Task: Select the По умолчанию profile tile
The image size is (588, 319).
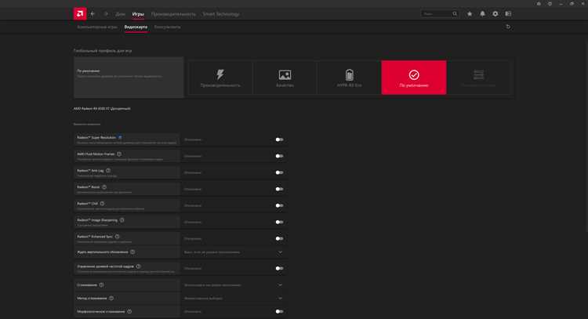Action: (x=414, y=78)
